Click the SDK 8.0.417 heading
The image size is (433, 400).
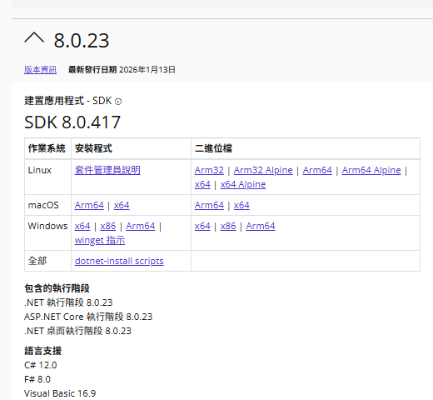tap(72, 122)
